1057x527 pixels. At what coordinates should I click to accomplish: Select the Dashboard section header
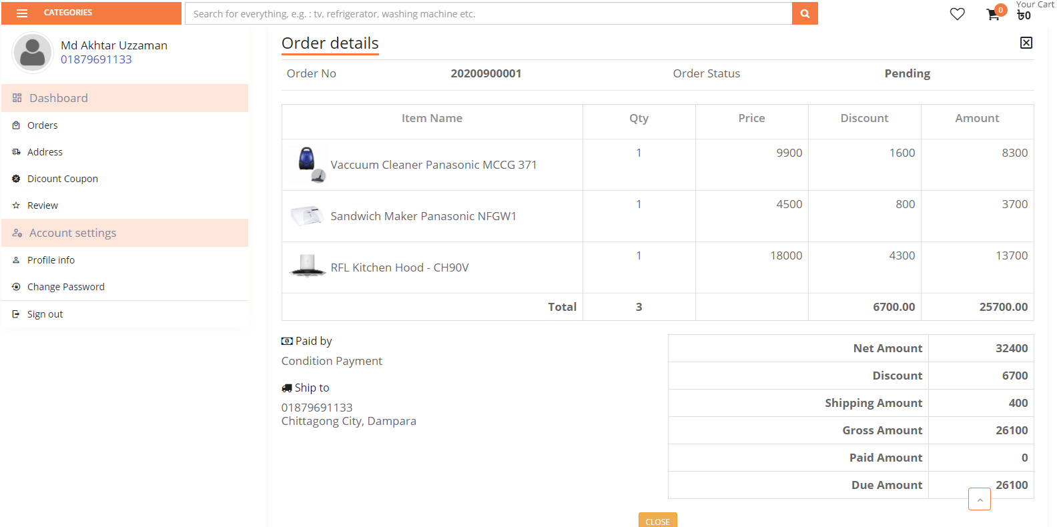tap(125, 98)
